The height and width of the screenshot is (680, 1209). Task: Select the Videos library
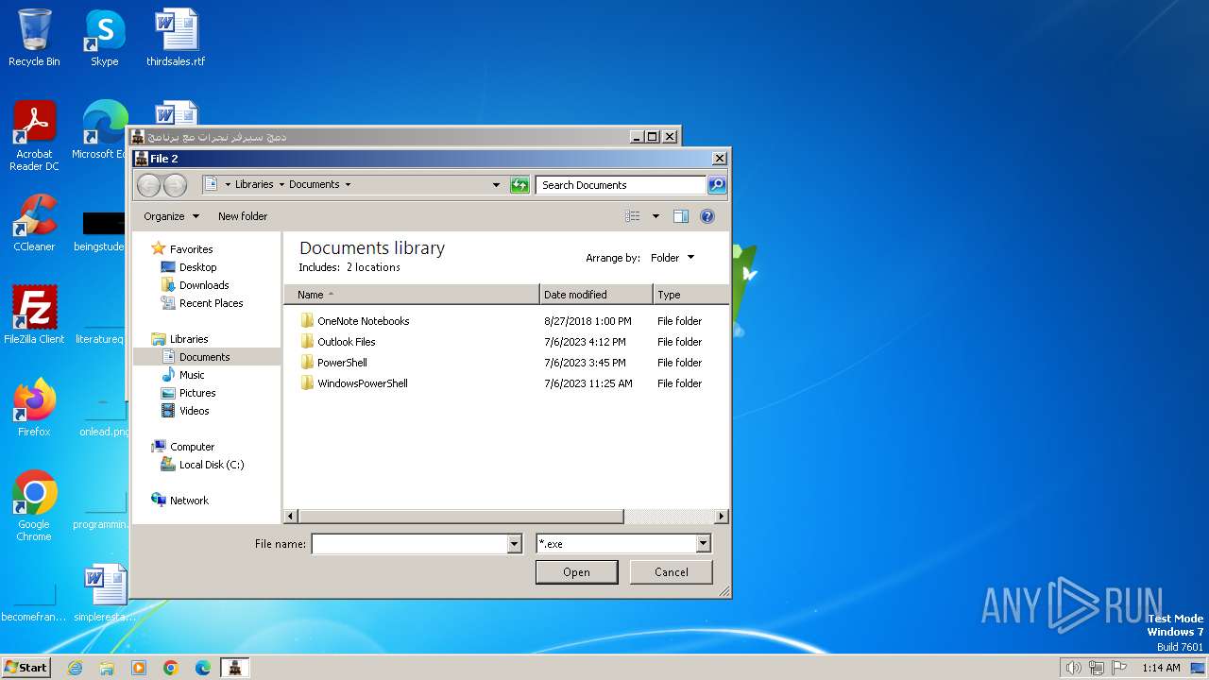185,411
